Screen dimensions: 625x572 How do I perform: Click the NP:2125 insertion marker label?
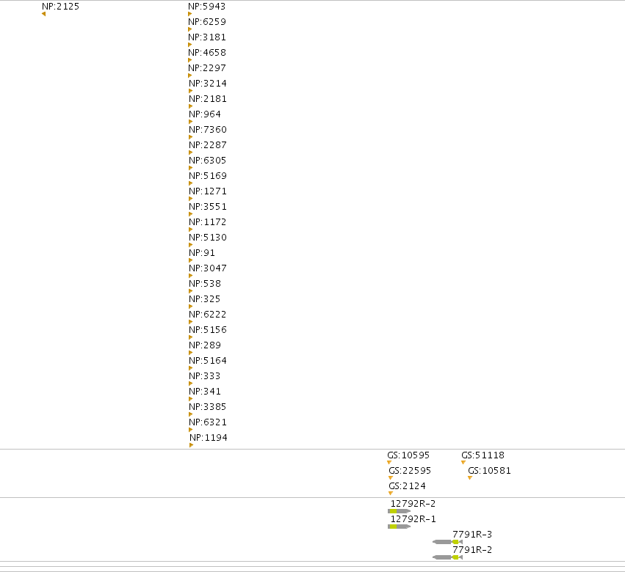pos(60,7)
